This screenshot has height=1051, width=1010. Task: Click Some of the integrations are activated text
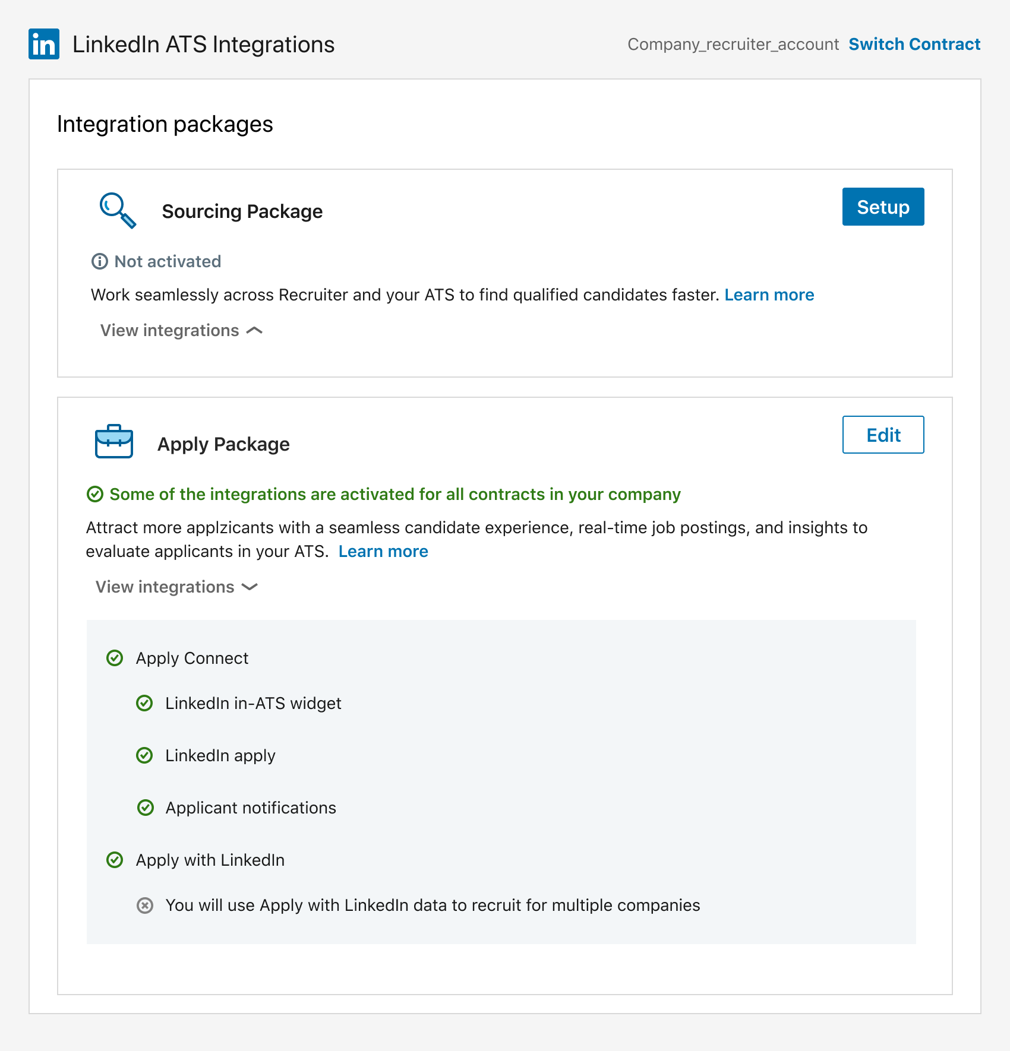click(395, 494)
